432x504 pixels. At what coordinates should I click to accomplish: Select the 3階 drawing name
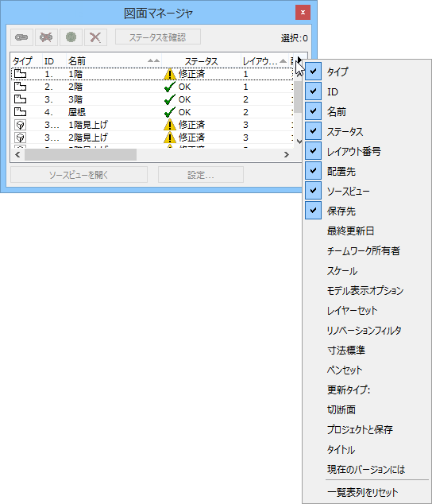pos(75,99)
